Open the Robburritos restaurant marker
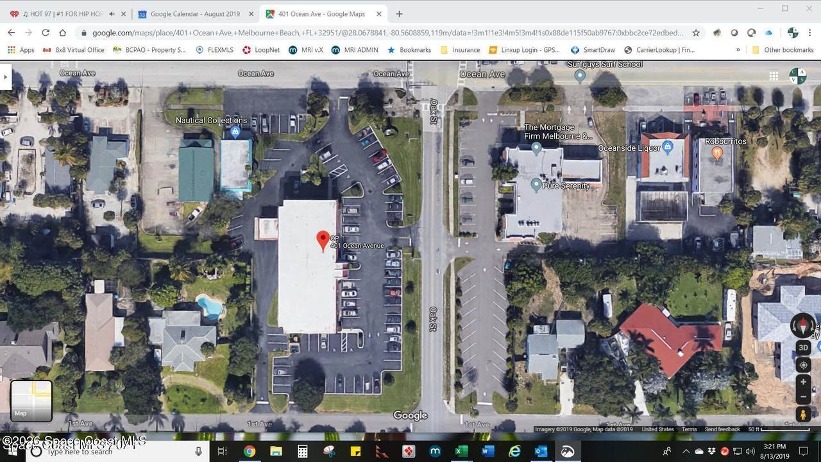The image size is (821, 462). click(717, 153)
